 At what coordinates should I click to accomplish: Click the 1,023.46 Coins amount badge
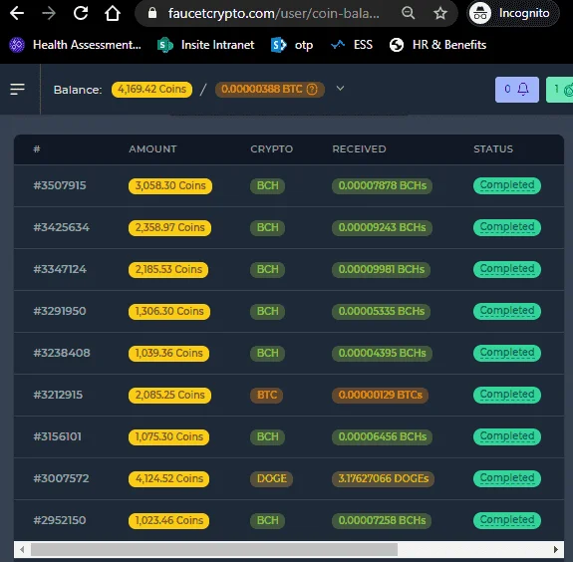[x=168, y=521]
